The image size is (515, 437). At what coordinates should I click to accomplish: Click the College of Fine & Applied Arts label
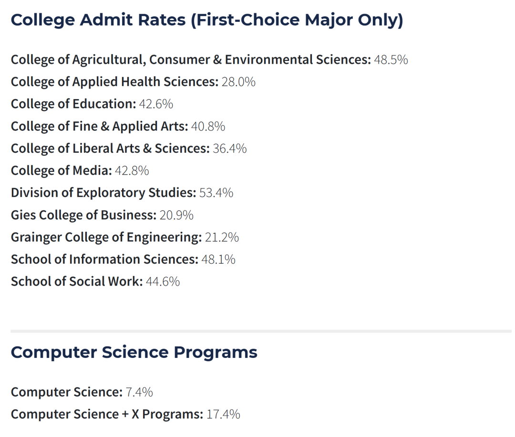pos(99,126)
